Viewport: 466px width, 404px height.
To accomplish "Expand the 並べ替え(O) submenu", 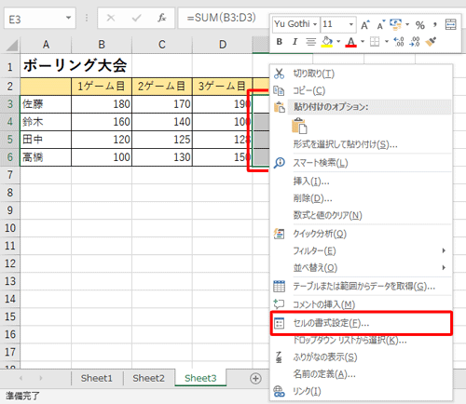I will pos(361,267).
